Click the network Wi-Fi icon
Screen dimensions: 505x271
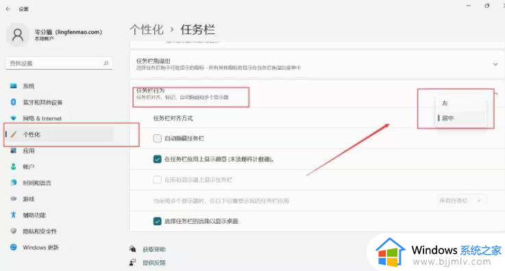pyautogui.click(x=13, y=118)
